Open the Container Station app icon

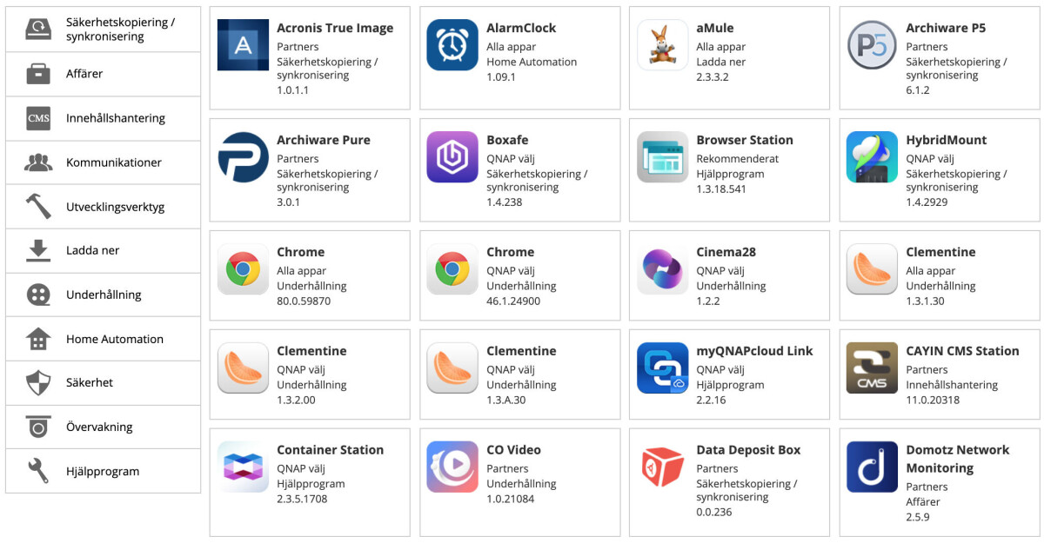pyautogui.click(x=243, y=467)
